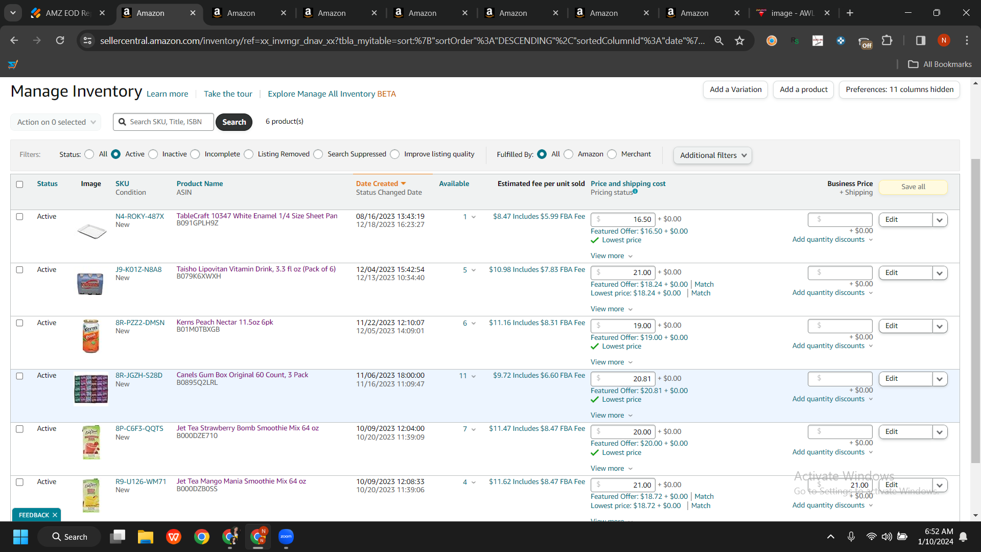
Task: Open the Windows Start menu
Action: pos(21,537)
